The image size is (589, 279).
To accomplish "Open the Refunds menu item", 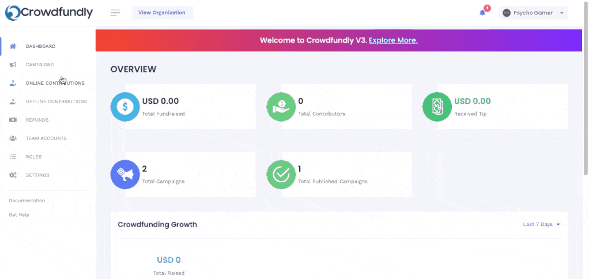I will click(x=37, y=120).
